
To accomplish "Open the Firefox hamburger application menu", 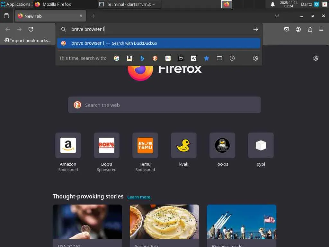I will (x=321, y=29).
